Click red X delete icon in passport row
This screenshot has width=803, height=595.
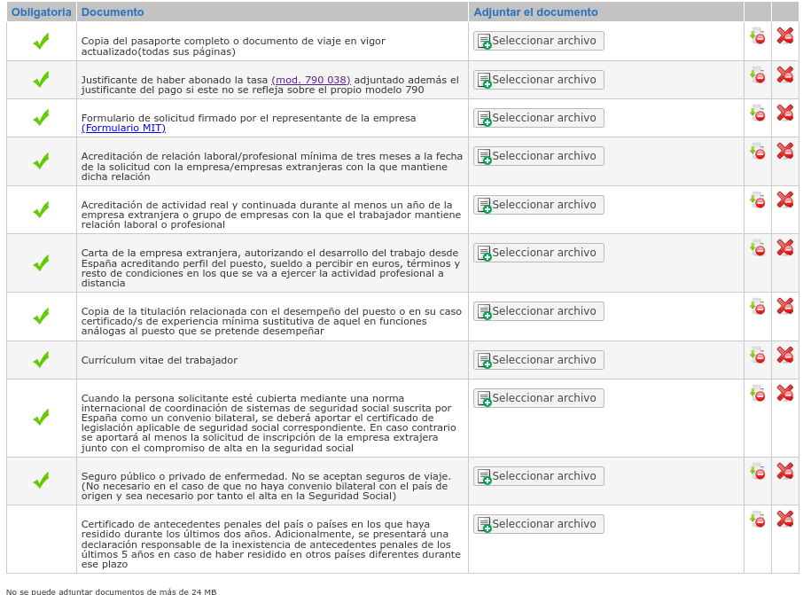pyautogui.click(x=785, y=35)
